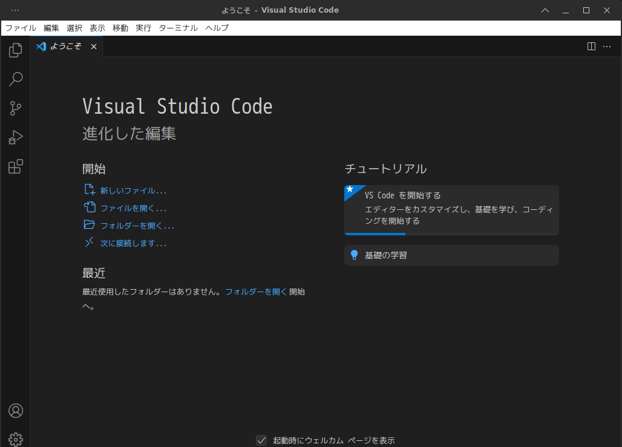Click the チュートリアル heading
This screenshot has height=447, width=622.
pyautogui.click(x=385, y=169)
